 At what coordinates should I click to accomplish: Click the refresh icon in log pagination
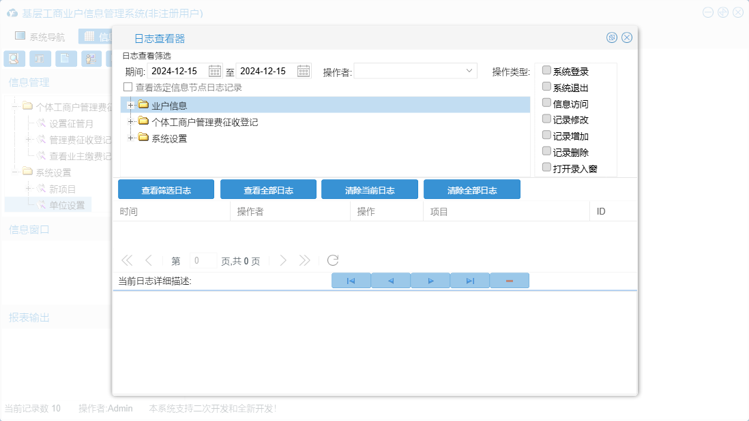(x=333, y=260)
